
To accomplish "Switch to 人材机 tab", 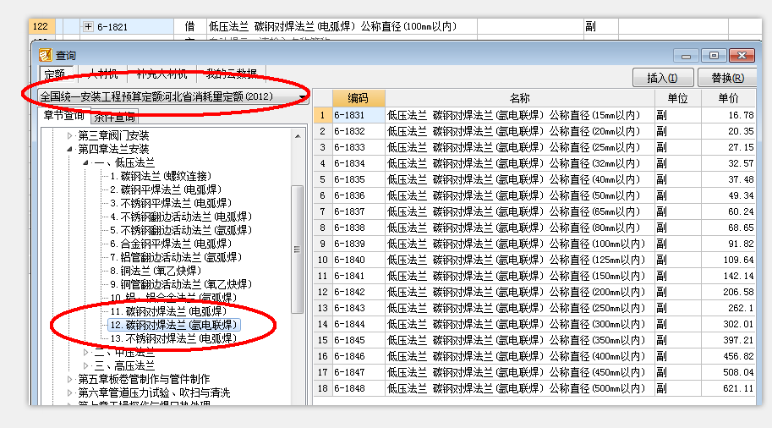I will point(102,74).
